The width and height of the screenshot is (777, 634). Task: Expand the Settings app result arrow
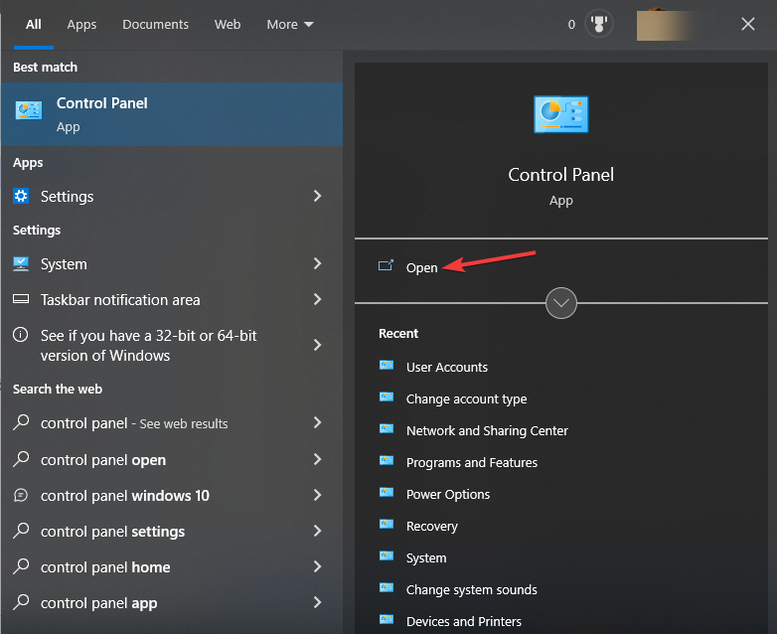coord(318,197)
